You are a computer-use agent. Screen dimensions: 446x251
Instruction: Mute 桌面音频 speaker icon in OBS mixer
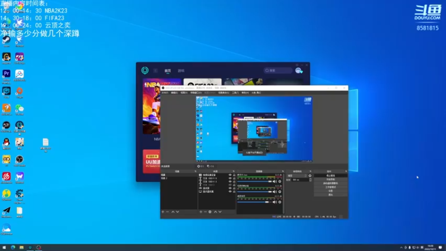(274, 202)
